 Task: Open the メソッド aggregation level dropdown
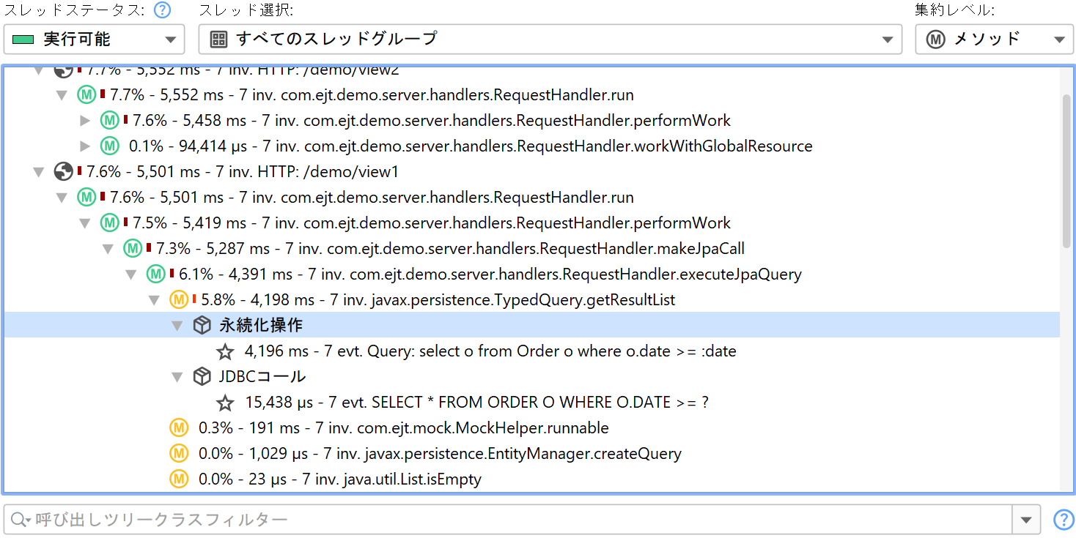tap(993, 40)
